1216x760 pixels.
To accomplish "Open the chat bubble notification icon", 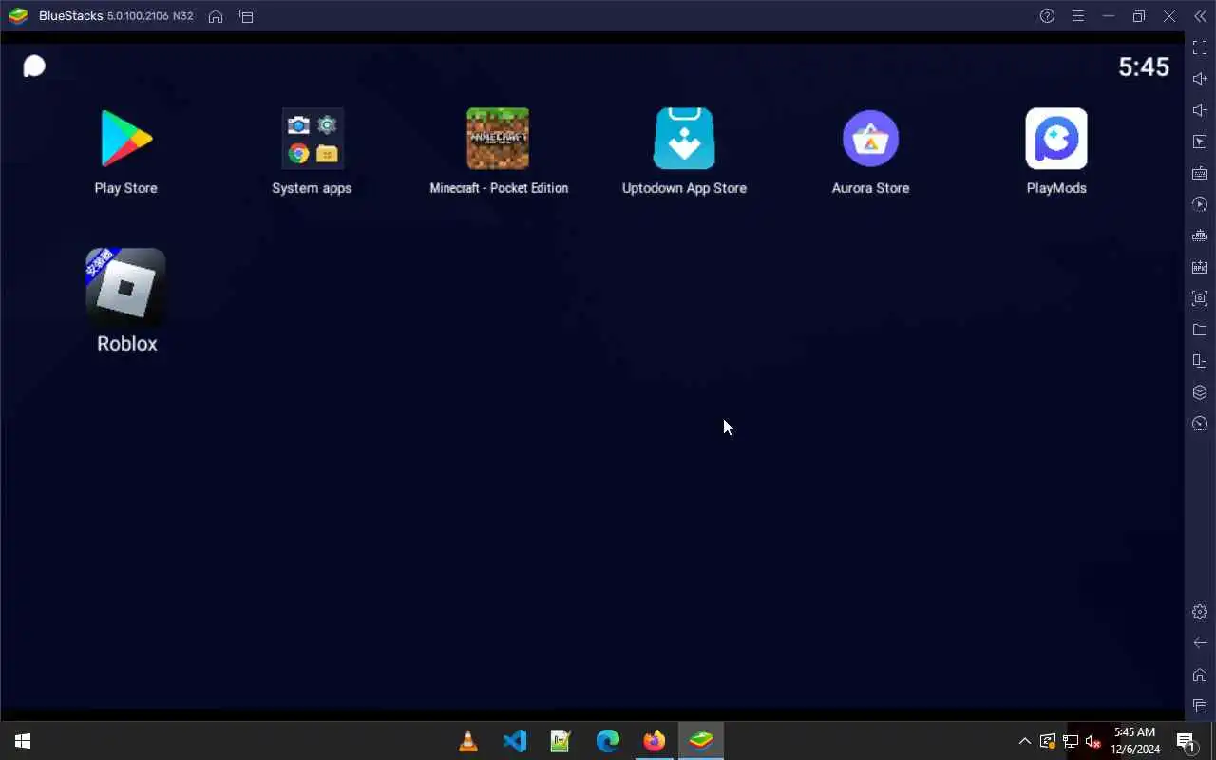I will (x=34, y=66).
